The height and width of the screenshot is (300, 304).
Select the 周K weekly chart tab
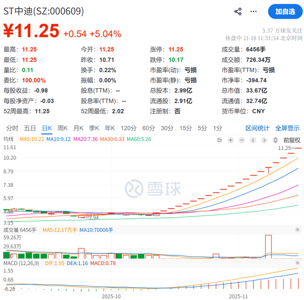click(x=62, y=128)
